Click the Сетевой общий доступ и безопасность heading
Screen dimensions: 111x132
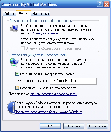click(38, 55)
